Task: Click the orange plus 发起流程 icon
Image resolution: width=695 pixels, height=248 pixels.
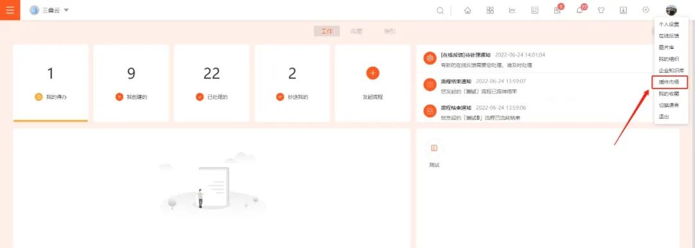Action: [x=373, y=73]
